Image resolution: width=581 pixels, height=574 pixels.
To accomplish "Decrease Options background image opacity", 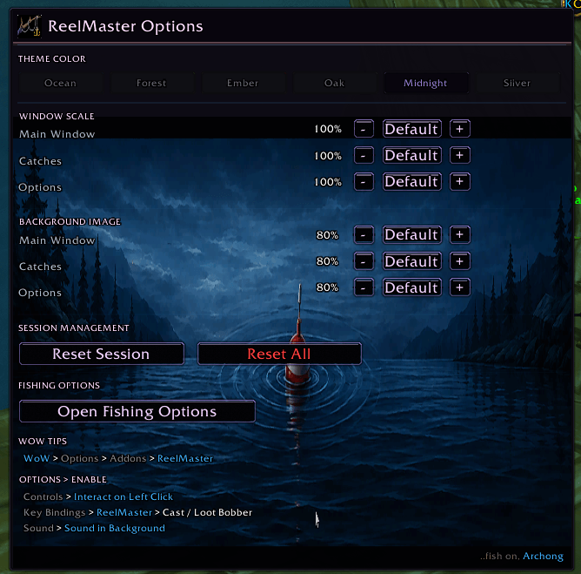I will pyautogui.click(x=364, y=287).
